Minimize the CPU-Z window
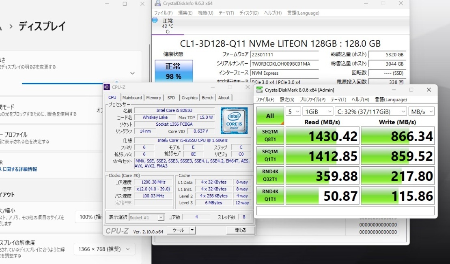Screen dimensions: 450x264 tap(213, 87)
